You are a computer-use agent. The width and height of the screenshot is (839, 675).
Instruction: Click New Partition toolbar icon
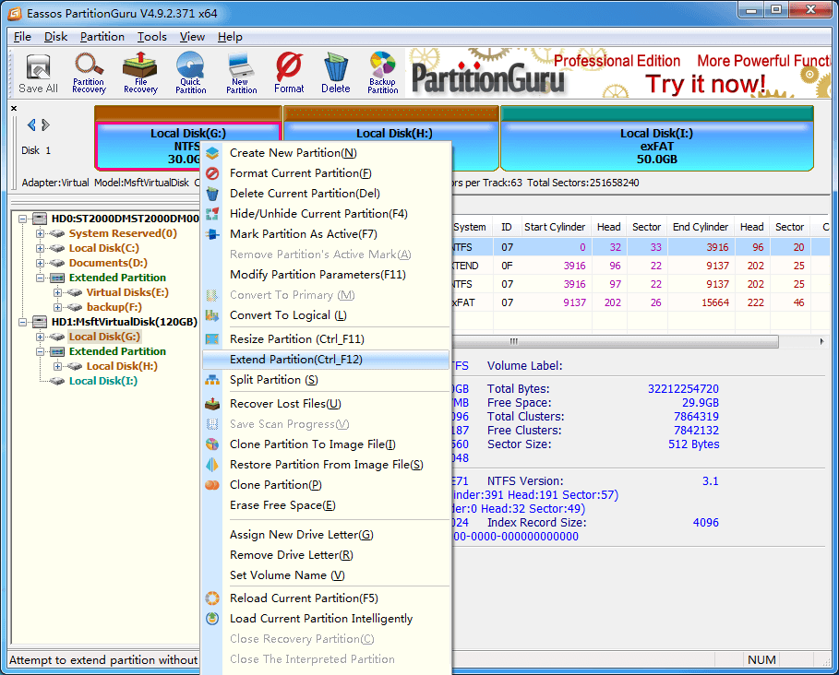click(241, 74)
